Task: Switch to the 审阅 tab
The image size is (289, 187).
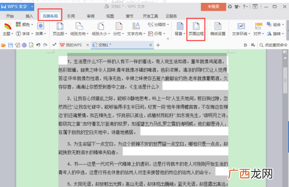Action: click(x=90, y=16)
